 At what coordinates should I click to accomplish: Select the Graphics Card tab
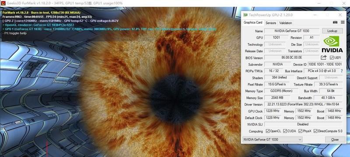click(x=253, y=23)
